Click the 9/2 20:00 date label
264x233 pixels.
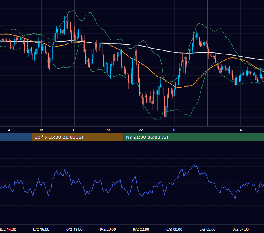[x=108, y=230]
